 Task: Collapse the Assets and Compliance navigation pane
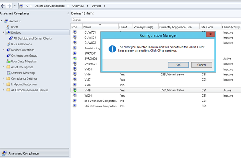[x=68, y=14]
